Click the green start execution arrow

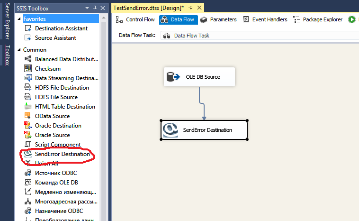coord(352,19)
